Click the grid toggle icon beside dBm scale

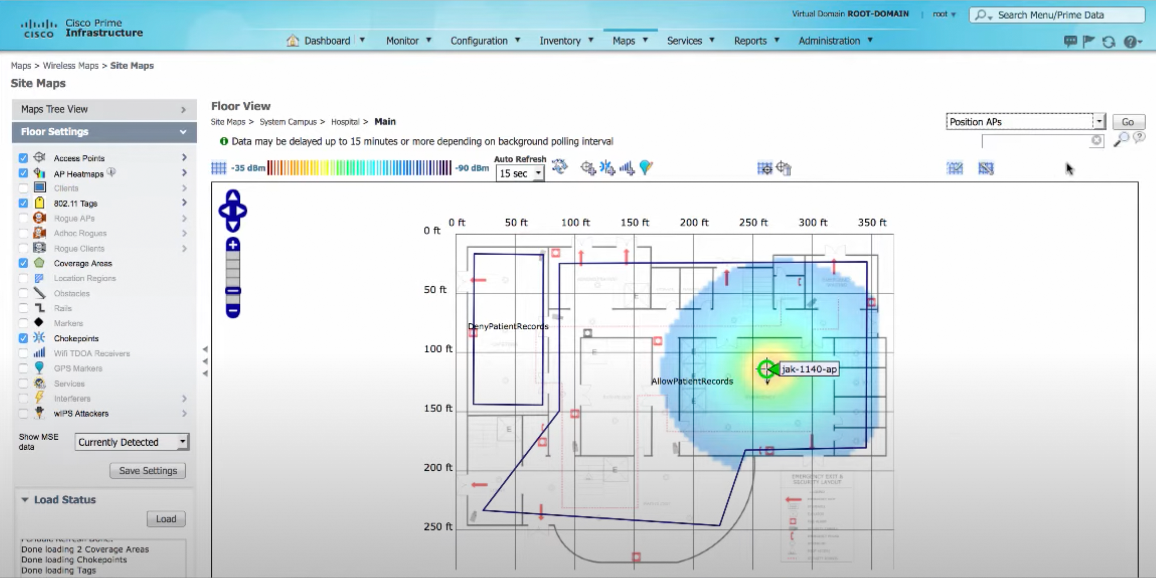pyautogui.click(x=218, y=168)
